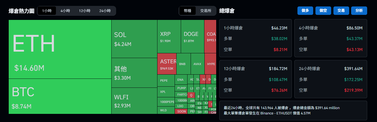Click the 做多 button
This screenshot has height=122, width=377.
tap(305, 11)
